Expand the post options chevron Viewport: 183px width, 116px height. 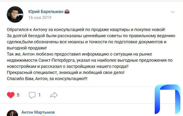173,12
